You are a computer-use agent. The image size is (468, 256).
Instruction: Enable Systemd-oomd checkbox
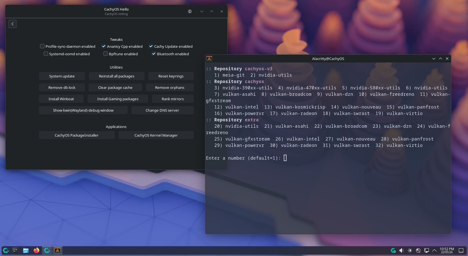(46, 54)
